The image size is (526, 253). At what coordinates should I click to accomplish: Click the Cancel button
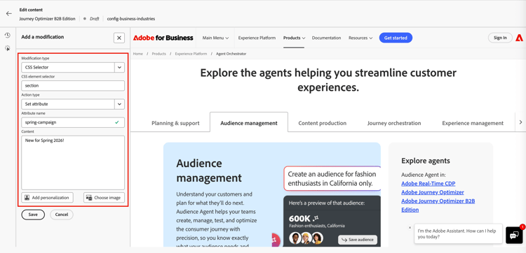tap(62, 215)
